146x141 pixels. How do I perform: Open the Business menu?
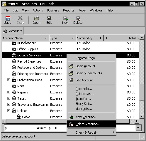pos(53,10)
